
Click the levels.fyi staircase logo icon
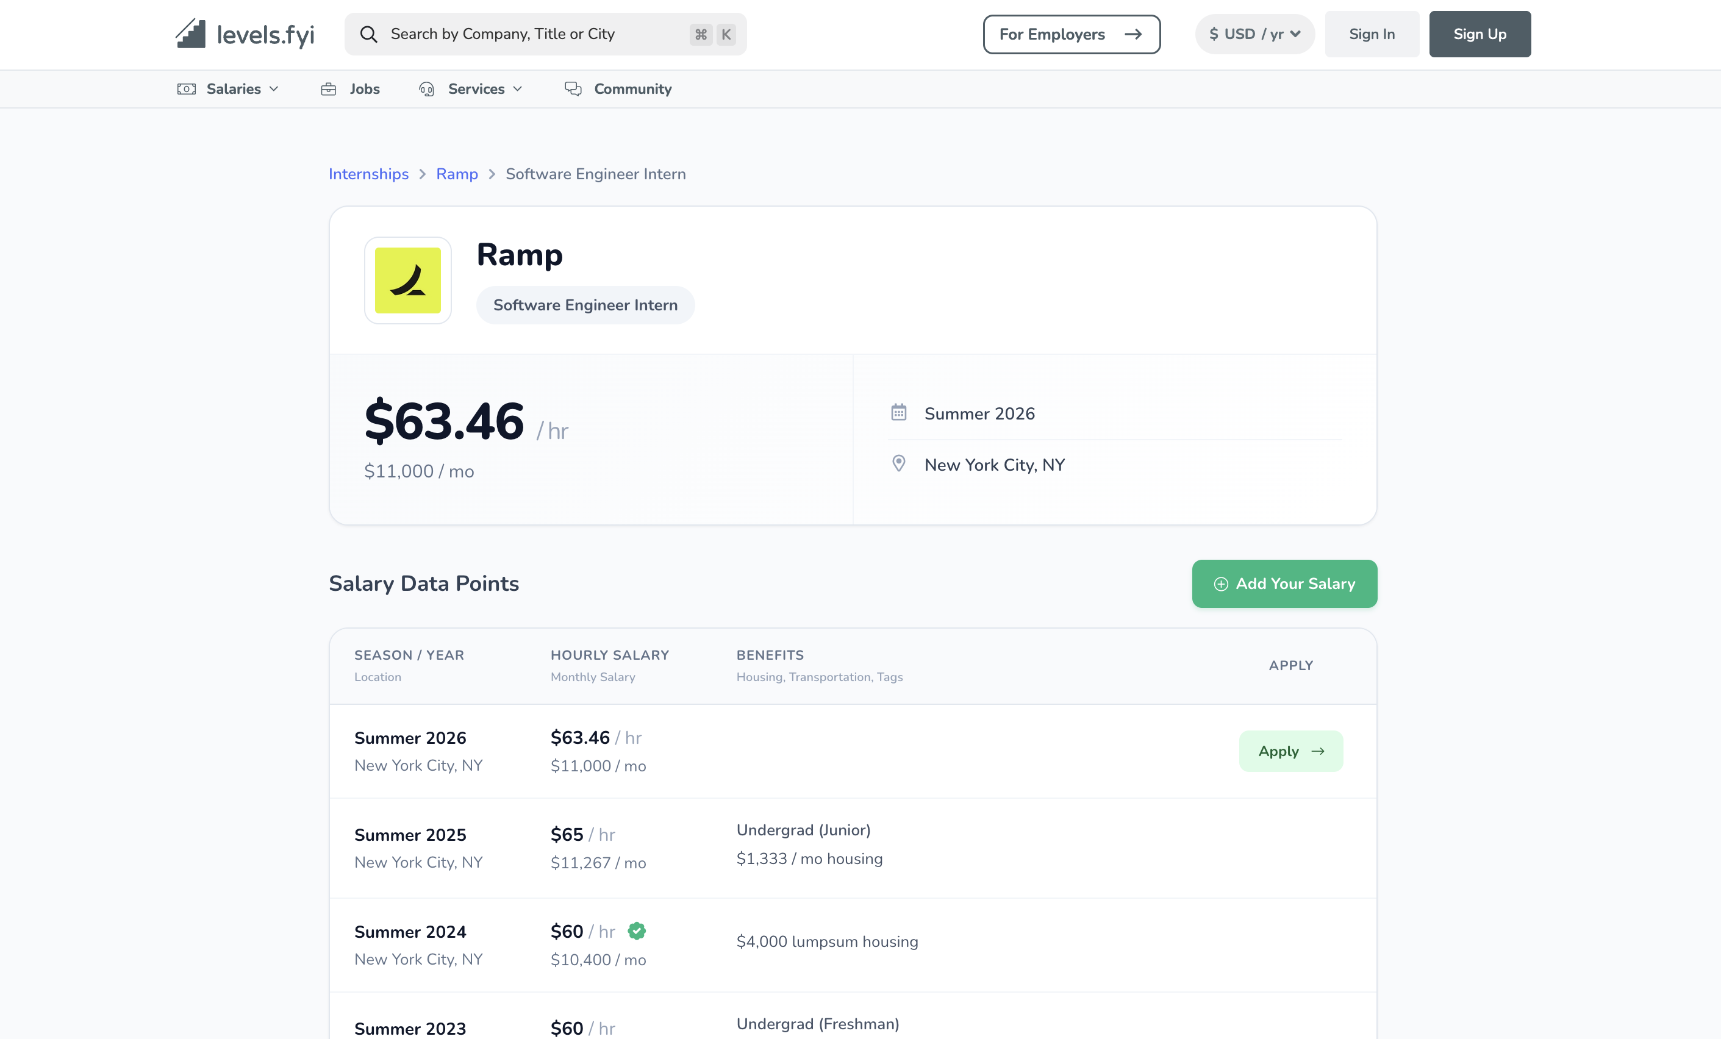point(191,34)
